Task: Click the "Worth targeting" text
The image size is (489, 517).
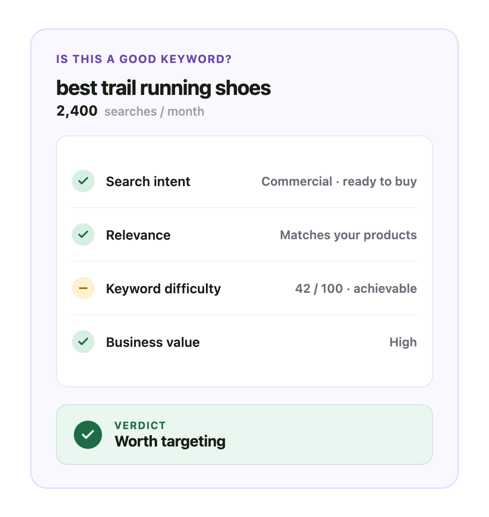Action: pyautogui.click(x=170, y=441)
